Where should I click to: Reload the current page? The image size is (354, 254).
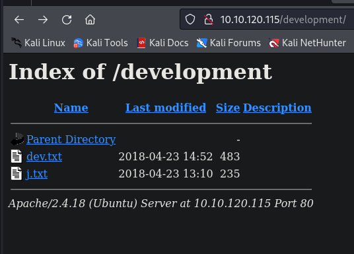point(67,20)
